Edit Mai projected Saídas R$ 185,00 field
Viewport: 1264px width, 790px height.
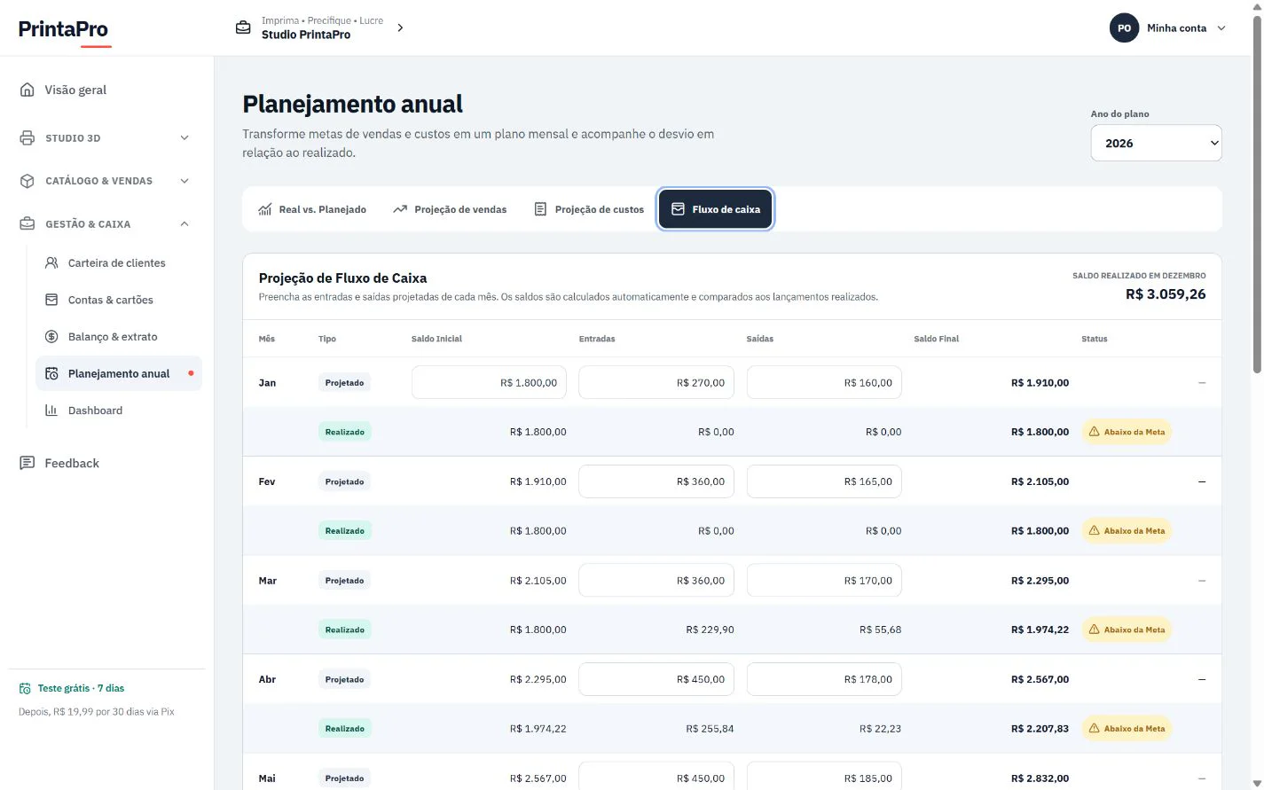coord(824,777)
